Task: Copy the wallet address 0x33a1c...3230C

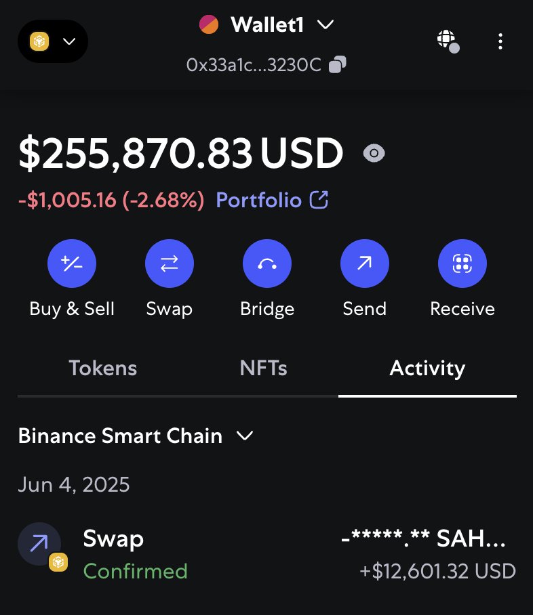Action: (338, 65)
